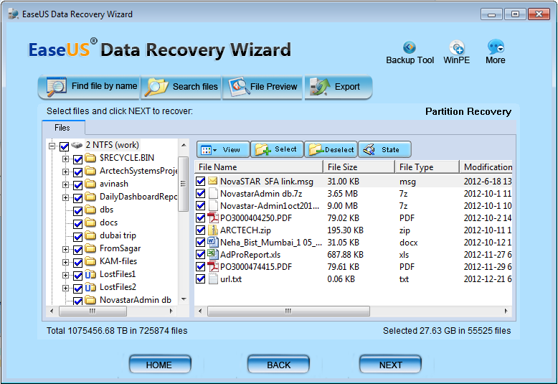
Task: Launch the WinPE tool icon
Action: [457, 47]
